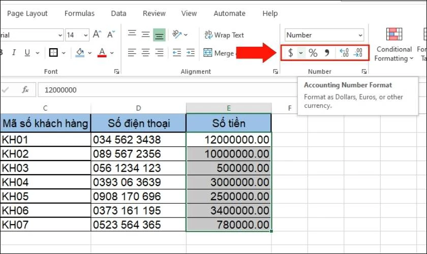Open Conditional Formatting menu
This screenshot has height=254, width=427.
[x=394, y=45]
